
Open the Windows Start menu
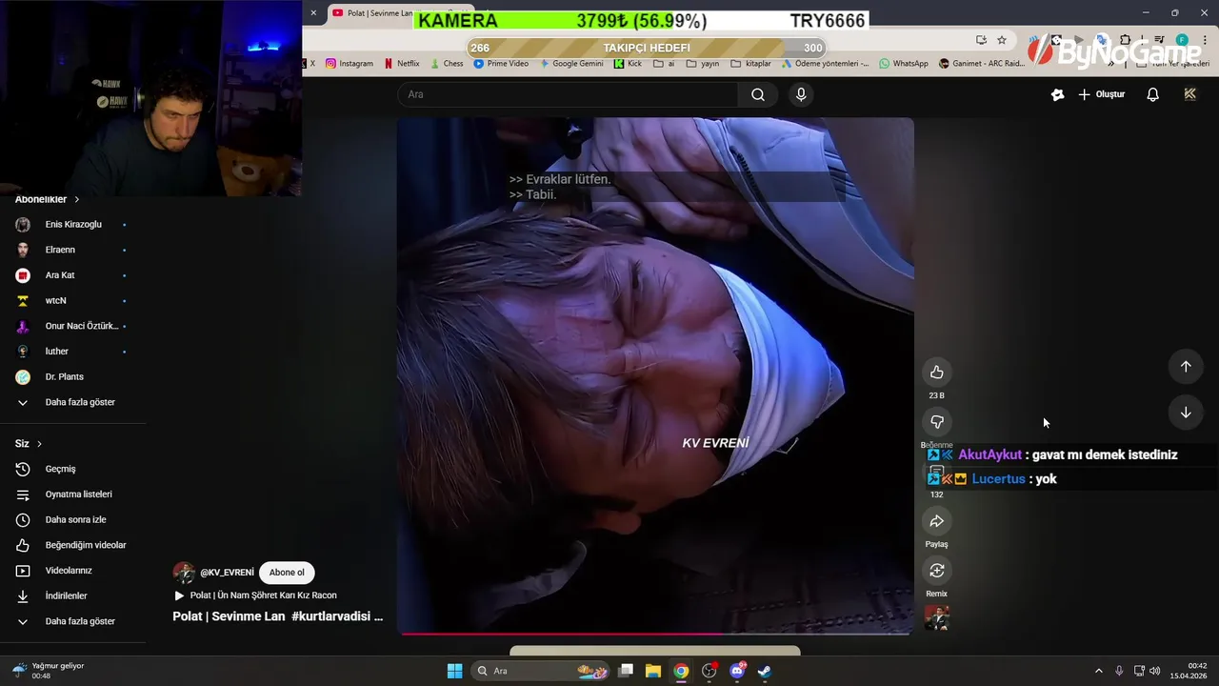click(455, 671)
